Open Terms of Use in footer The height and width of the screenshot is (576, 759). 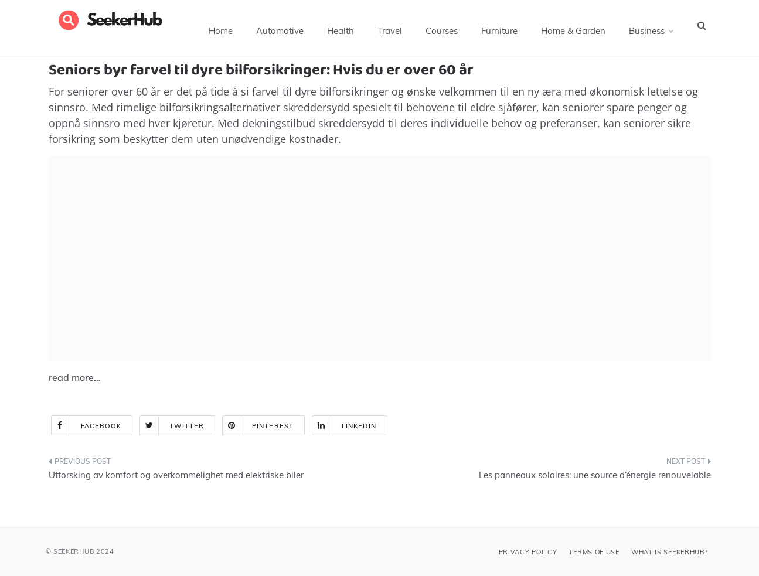594,552
